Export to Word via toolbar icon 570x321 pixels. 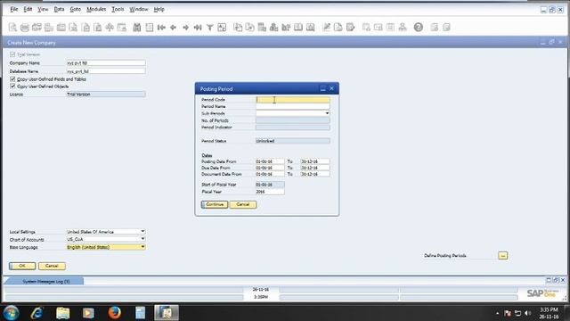coord(85,28)
